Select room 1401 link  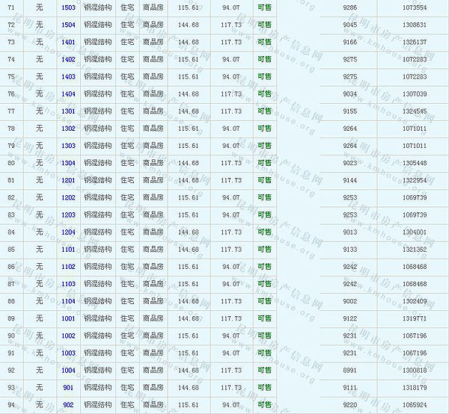pos(68,42)
